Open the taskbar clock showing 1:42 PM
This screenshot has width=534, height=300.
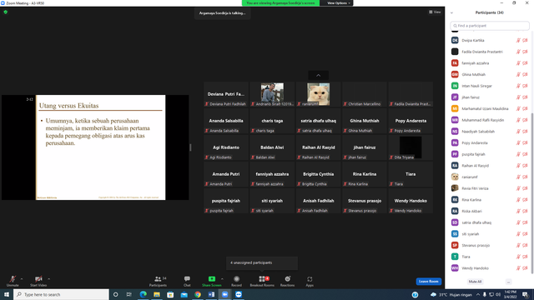510,294
